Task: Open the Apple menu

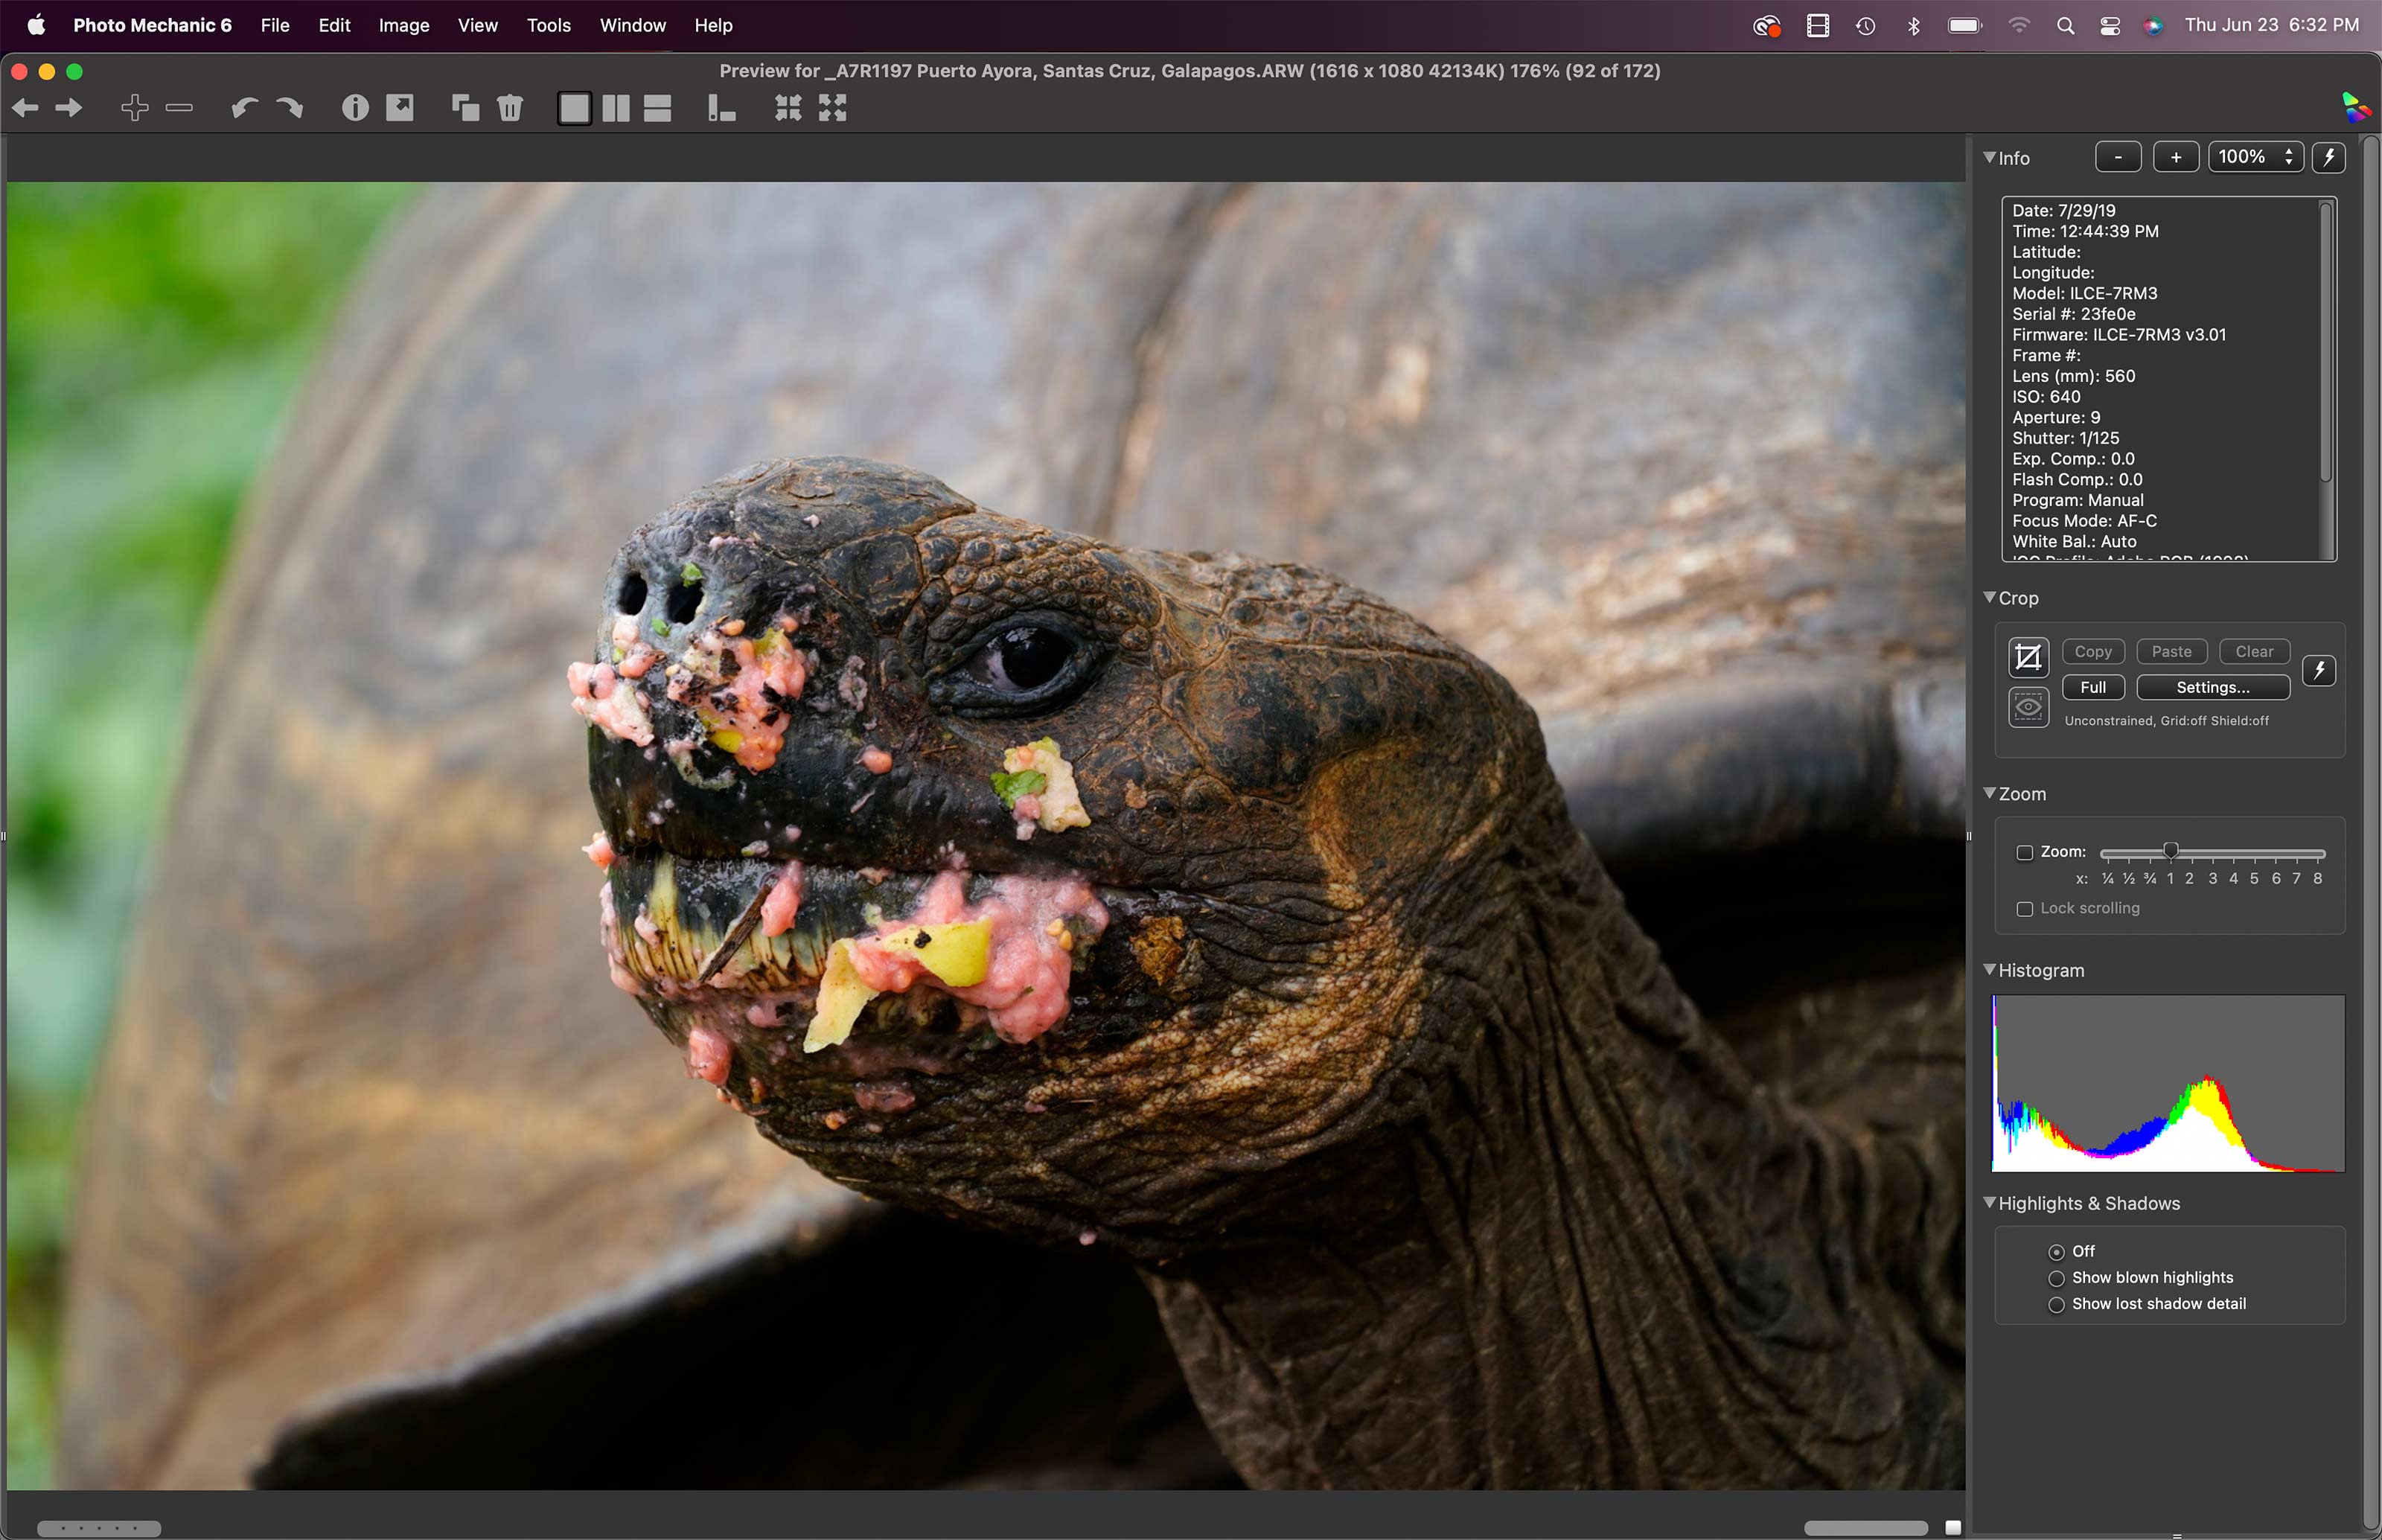Action: tap(36, 26)
